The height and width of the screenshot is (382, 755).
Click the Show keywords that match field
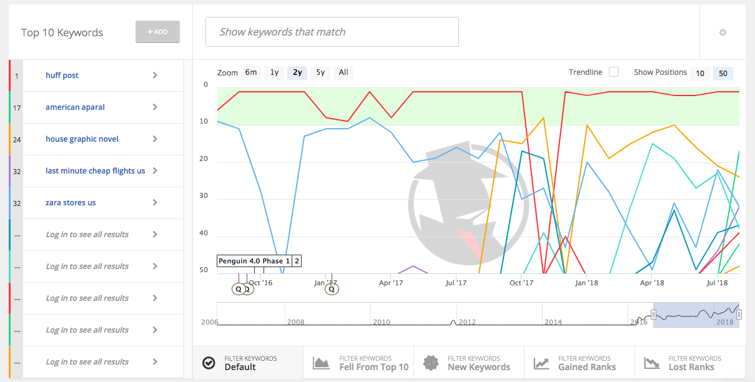point(332,31)
